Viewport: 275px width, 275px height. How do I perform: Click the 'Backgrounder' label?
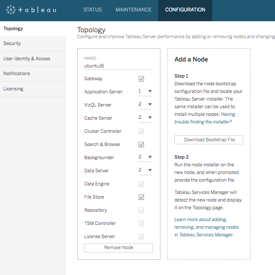tap(99, 157)
